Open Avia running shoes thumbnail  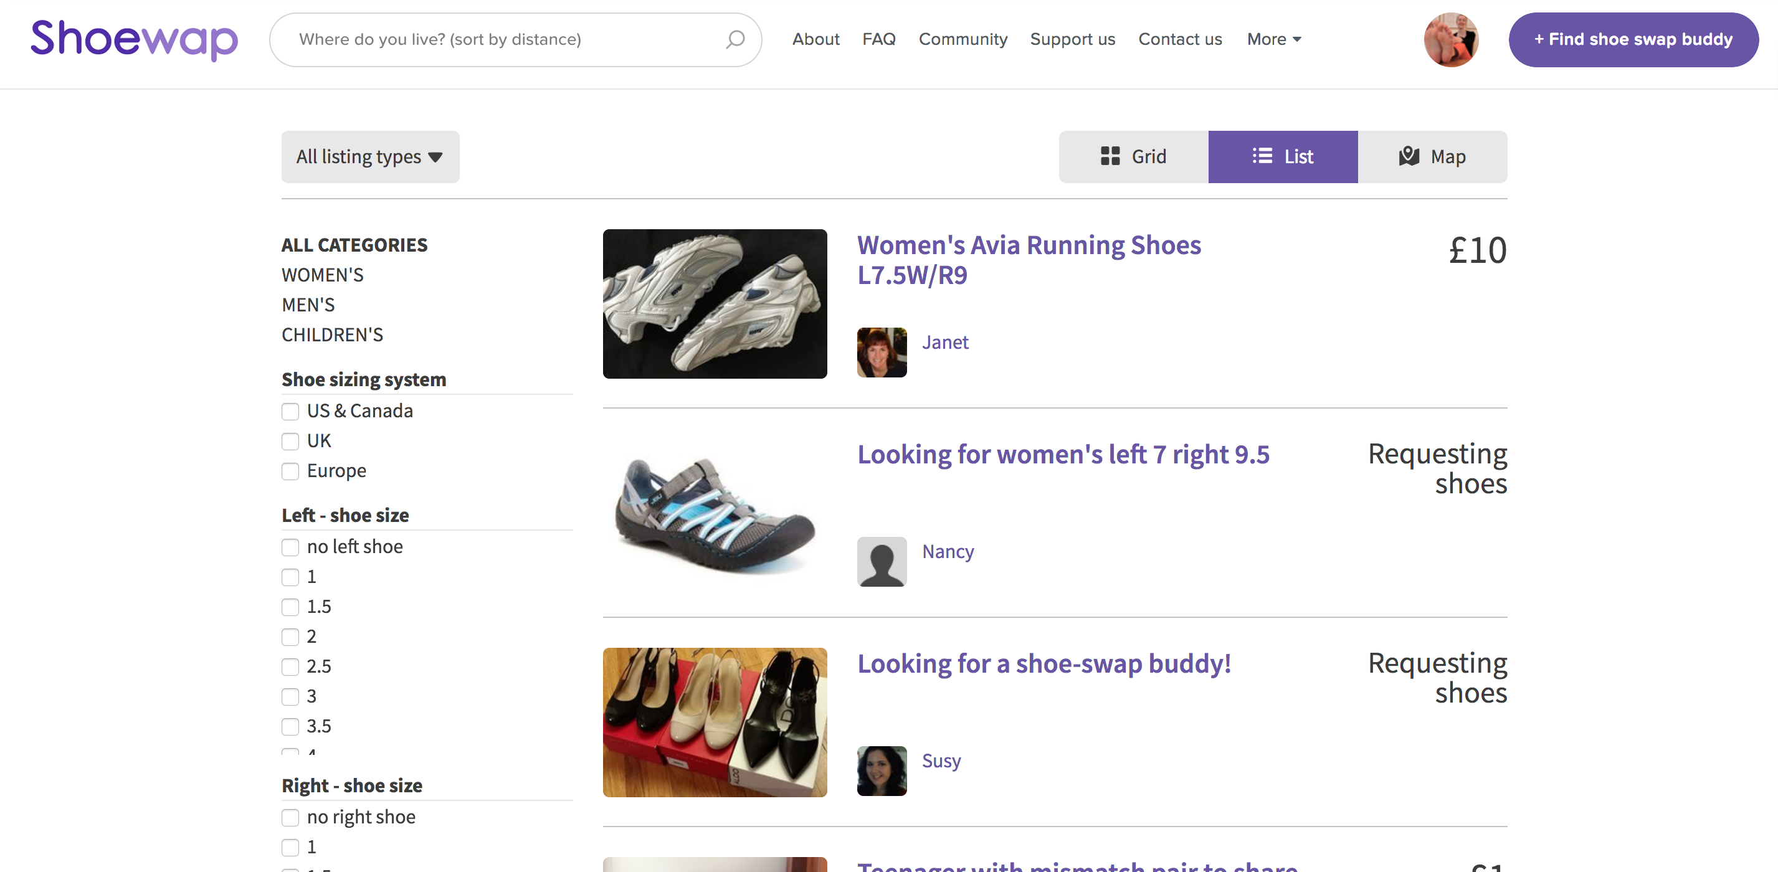(715, 303)
